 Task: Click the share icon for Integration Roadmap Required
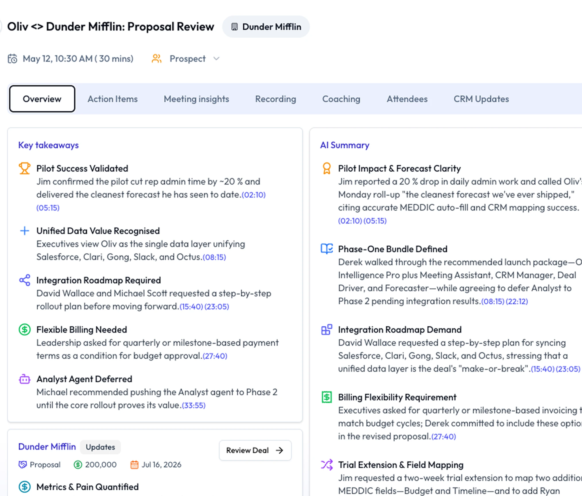pyautogui.click(x=25, y=280)
